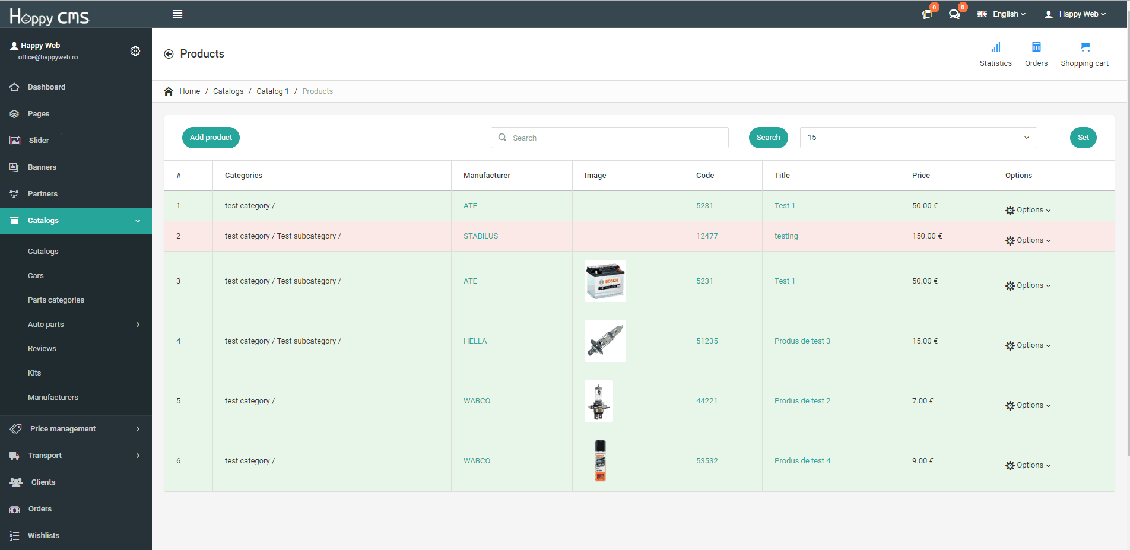Click the Wishlists list icon

click(14, 536)
